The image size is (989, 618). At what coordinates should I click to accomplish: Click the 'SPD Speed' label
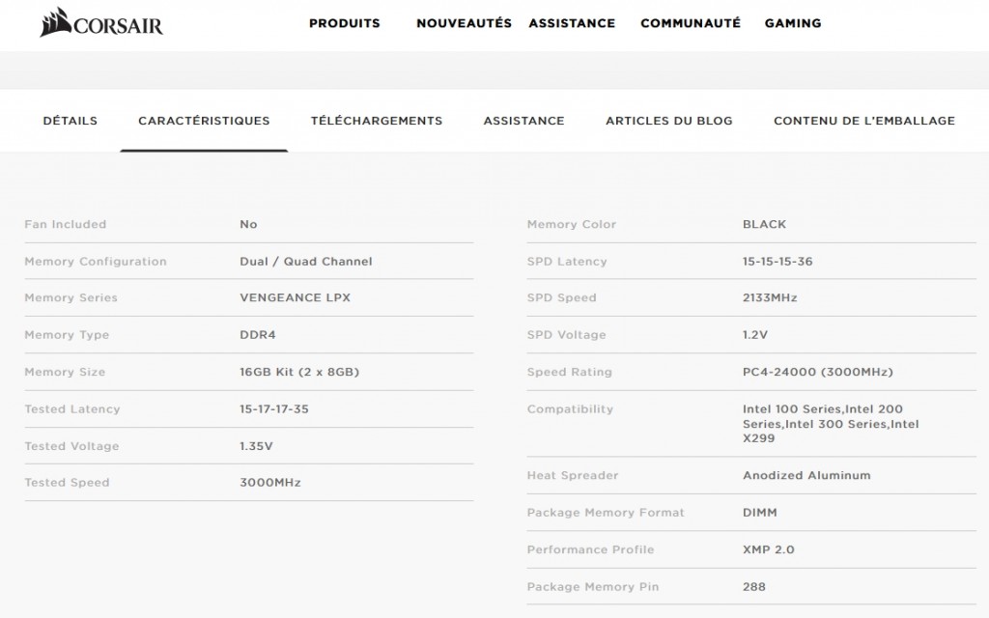click(561, 297)
